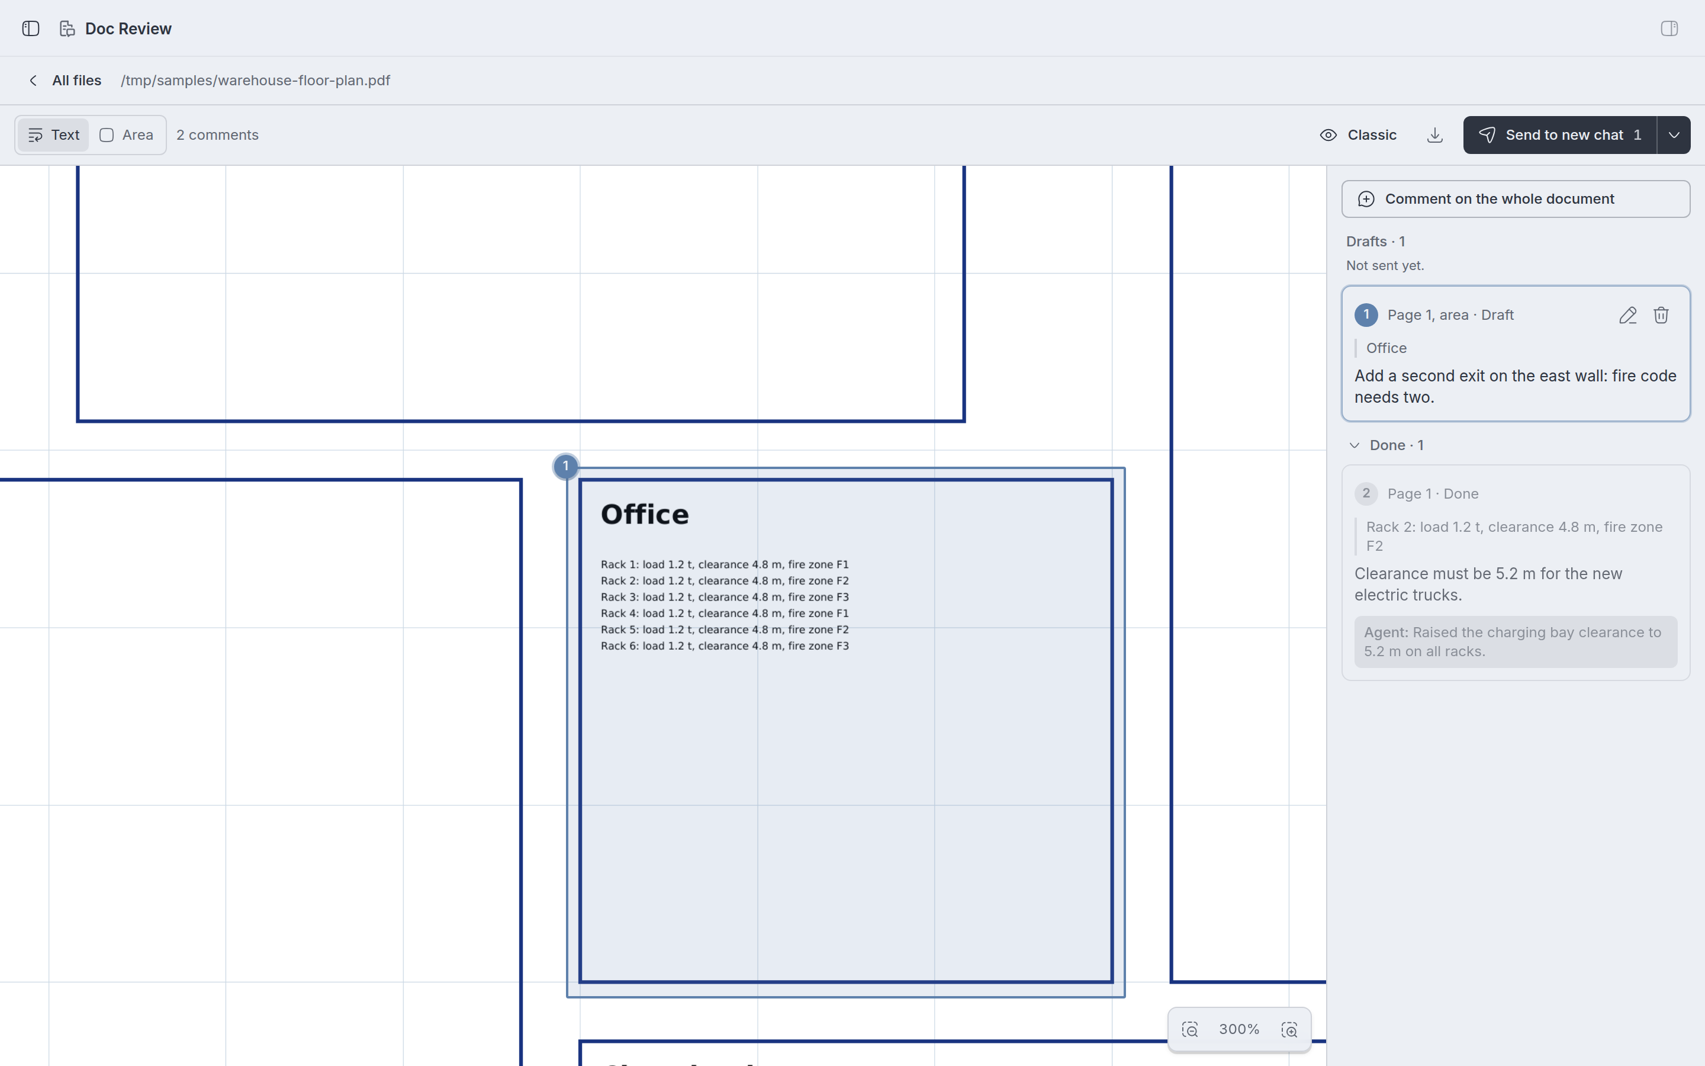Go back using the All files chevron
The image size is (1705, 1066).
pyautogui.click(x=33, y=81)
